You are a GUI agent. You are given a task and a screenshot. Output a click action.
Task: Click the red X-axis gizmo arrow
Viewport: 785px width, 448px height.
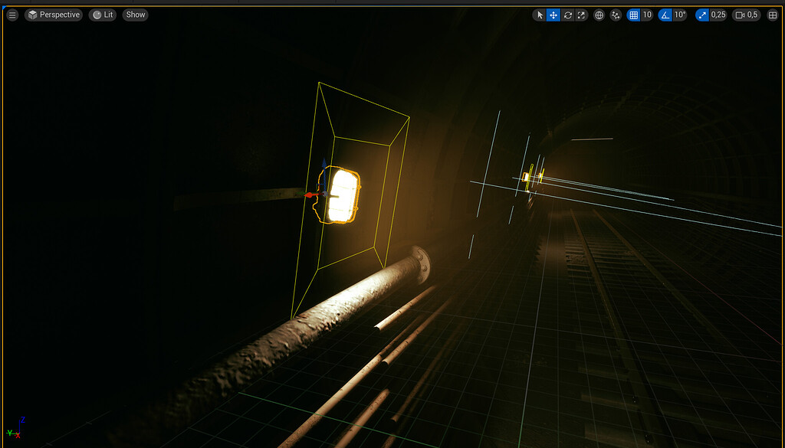(x=310, y=195)
